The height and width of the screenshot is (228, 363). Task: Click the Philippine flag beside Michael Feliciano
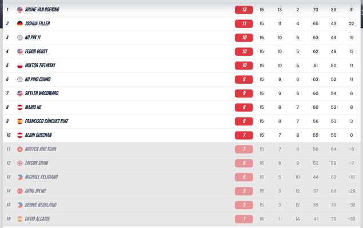20,177
